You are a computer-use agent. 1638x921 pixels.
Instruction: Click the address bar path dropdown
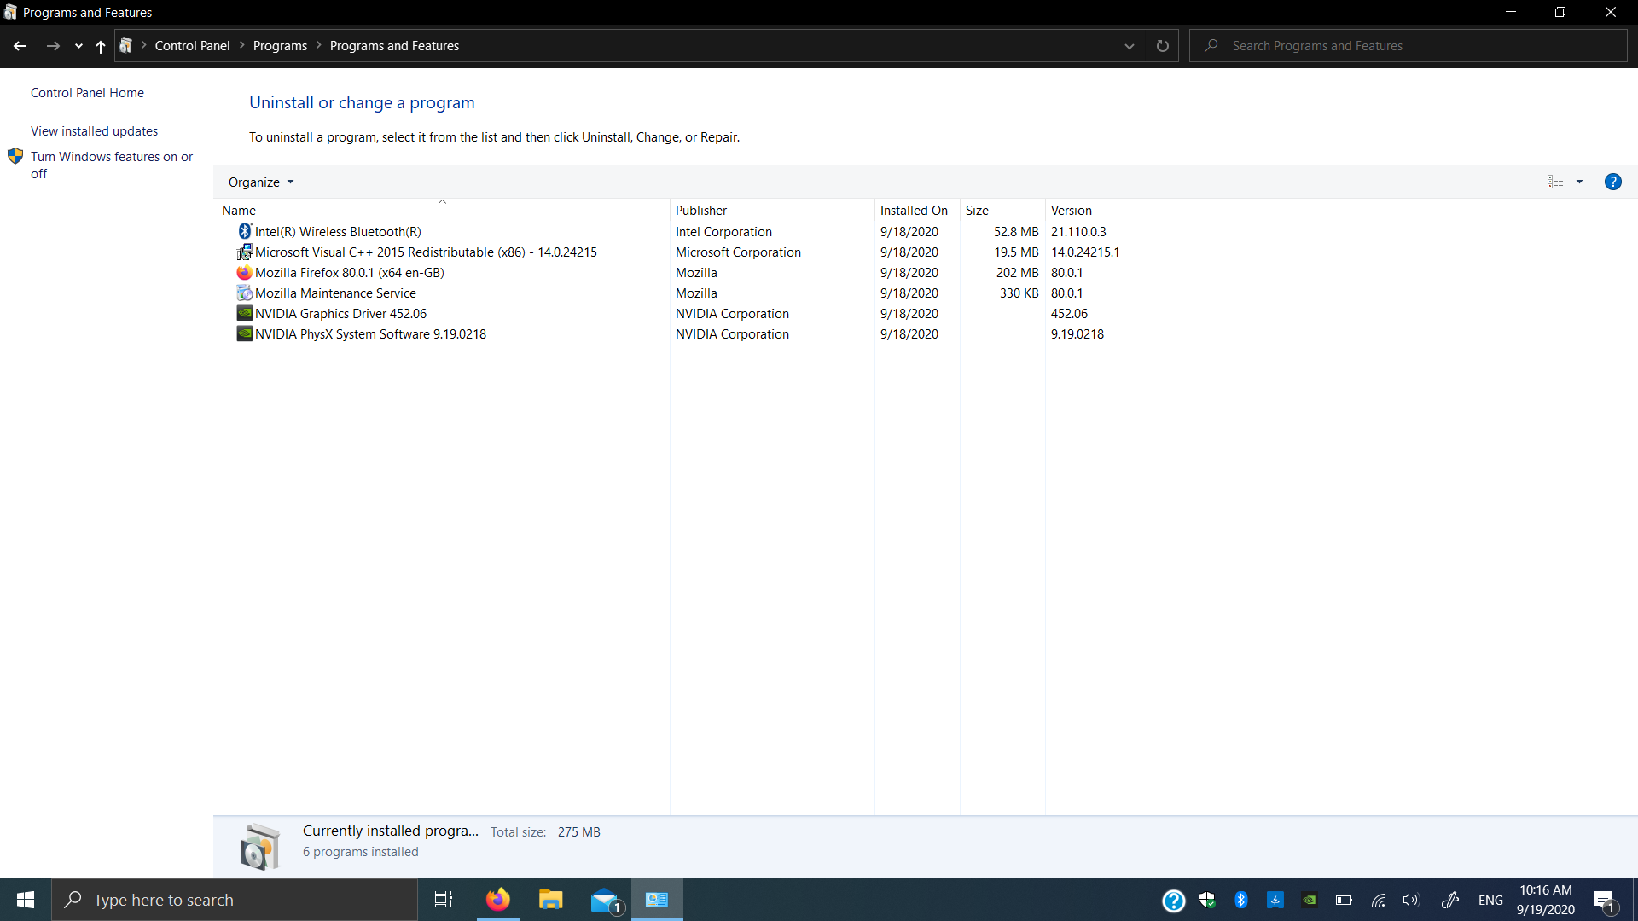(x=1130, y=45)
